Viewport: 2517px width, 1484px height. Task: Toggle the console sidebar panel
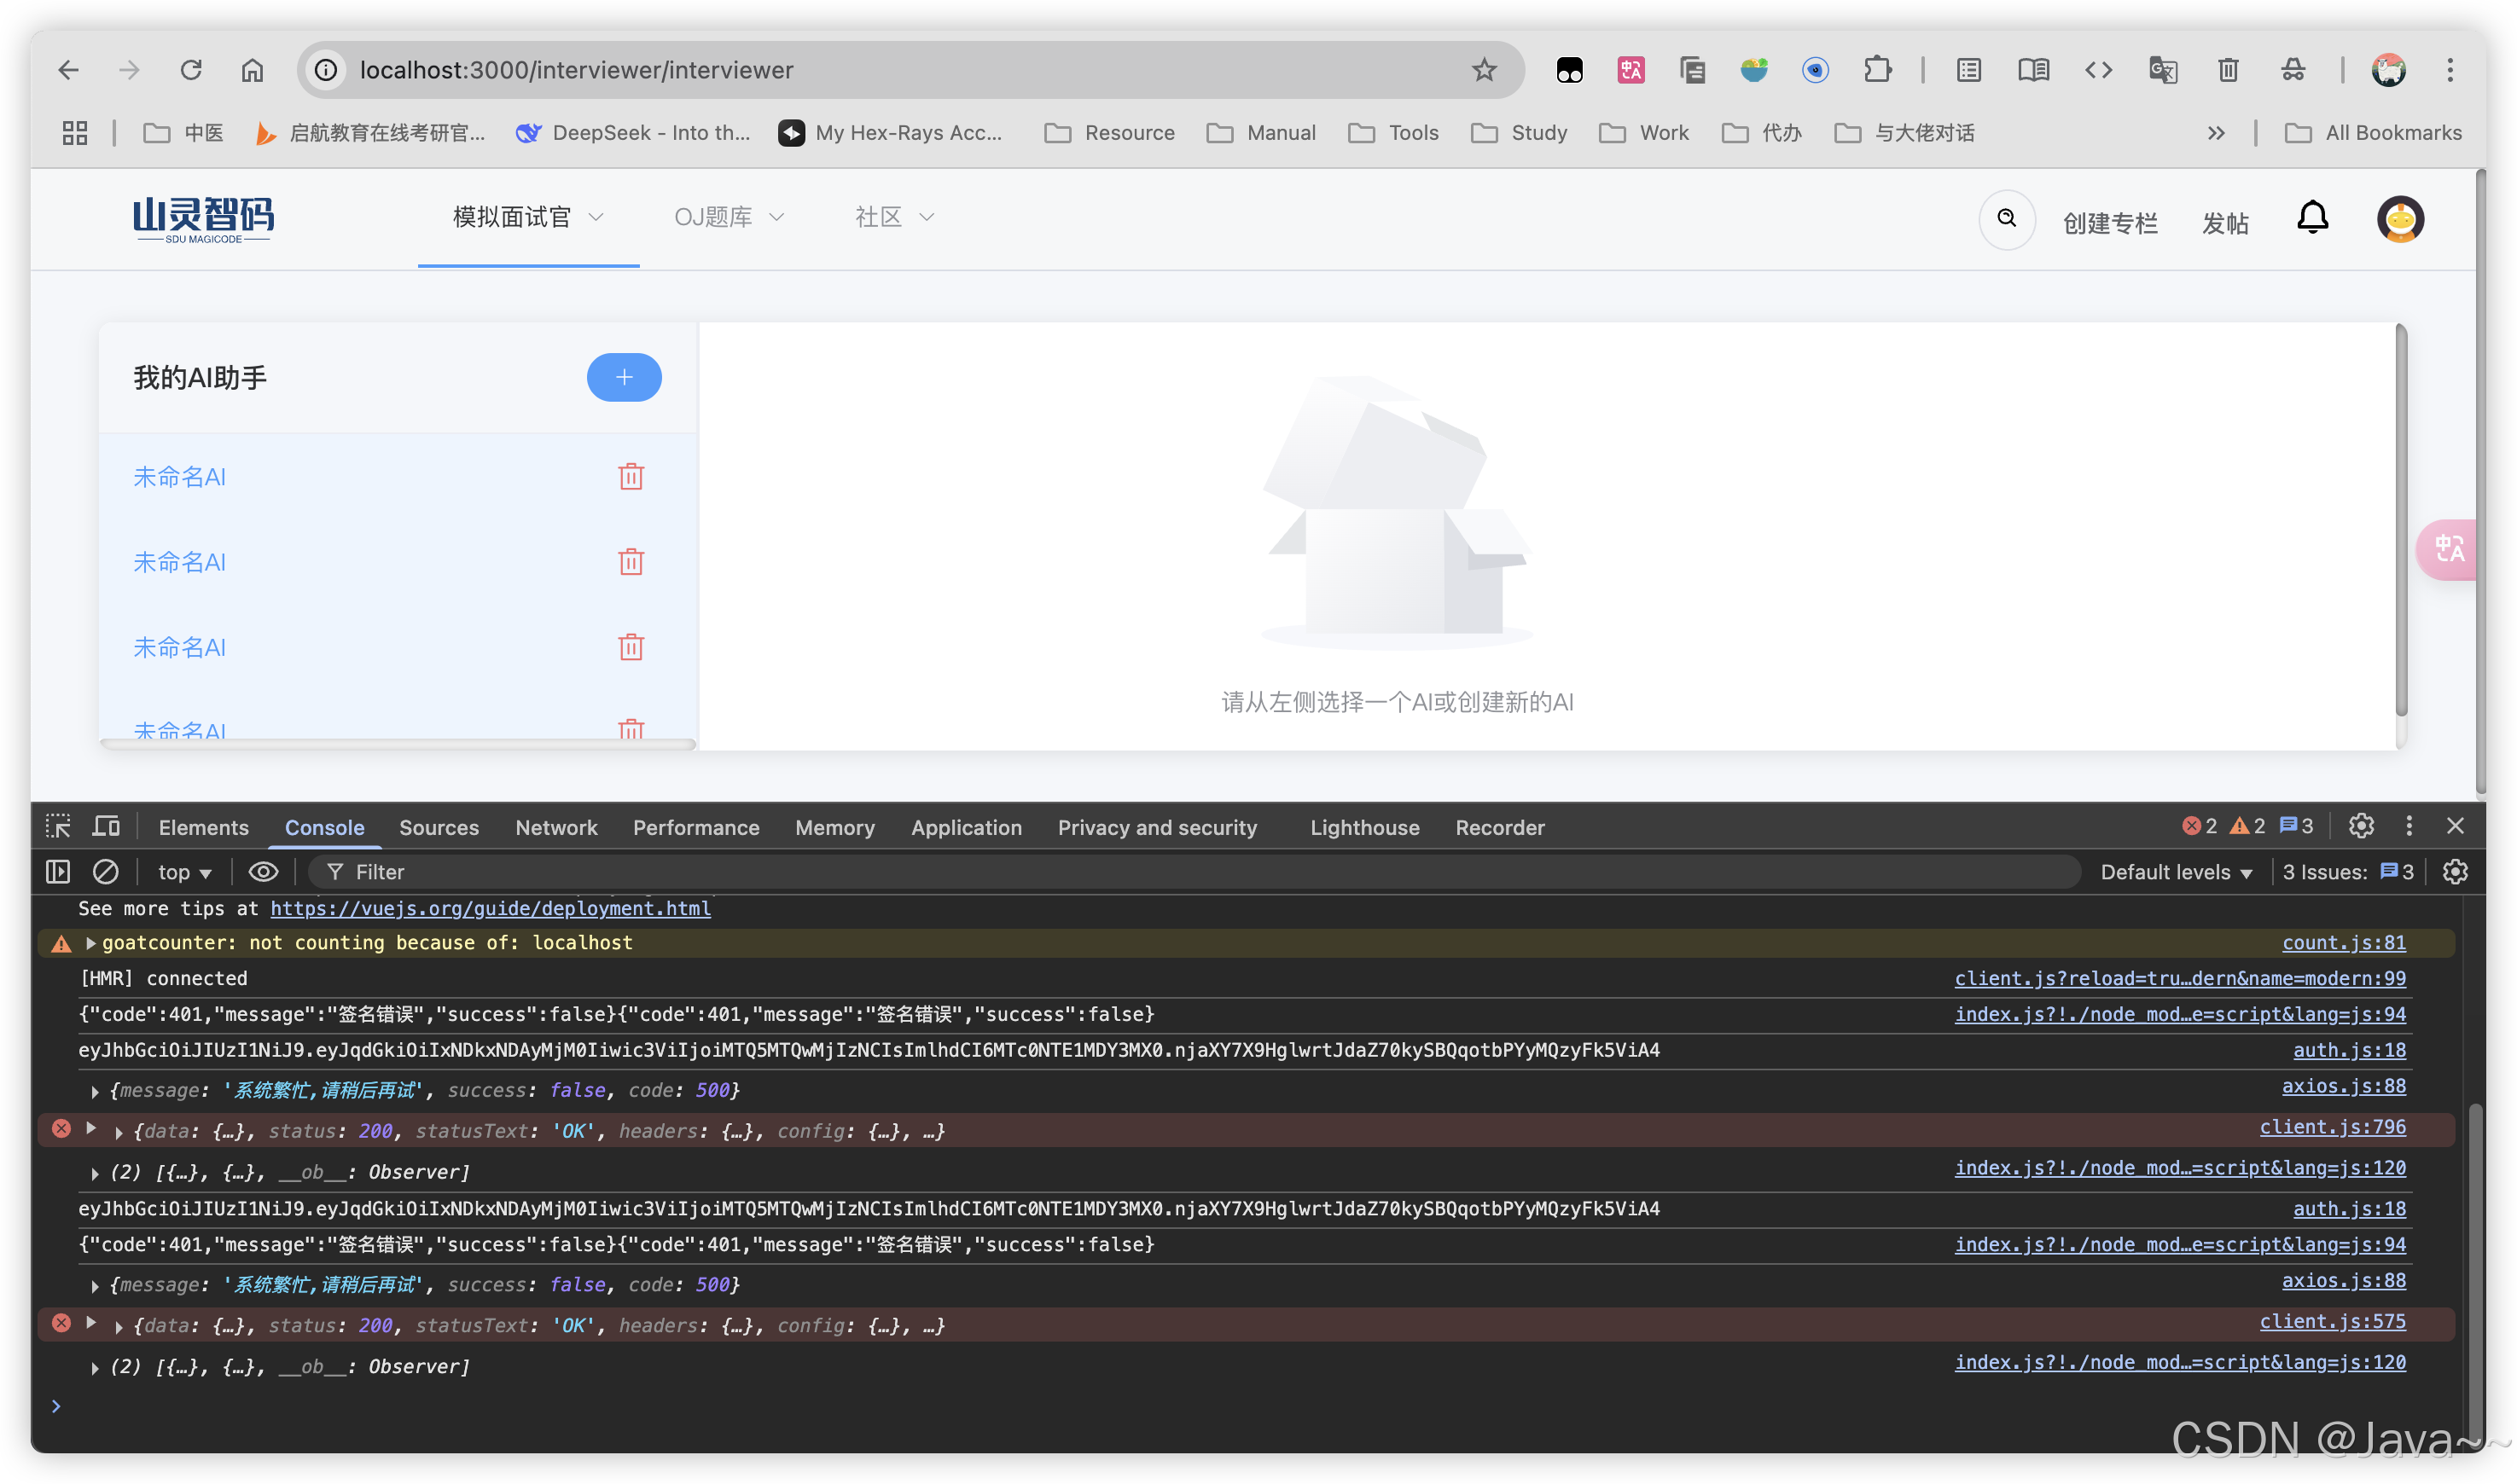[x=58, y=872]
